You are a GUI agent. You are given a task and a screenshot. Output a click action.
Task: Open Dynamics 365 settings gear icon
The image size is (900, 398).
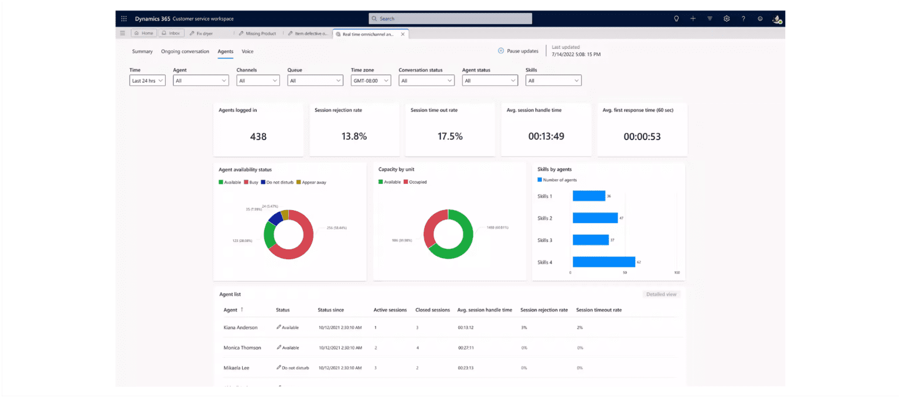click(727, 18)
